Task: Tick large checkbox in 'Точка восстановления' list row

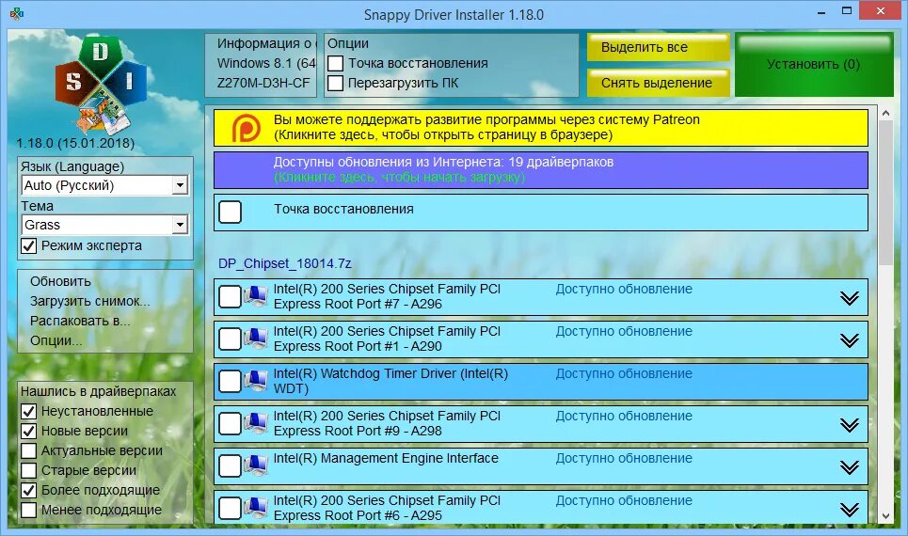Action: tap(230, 212)
